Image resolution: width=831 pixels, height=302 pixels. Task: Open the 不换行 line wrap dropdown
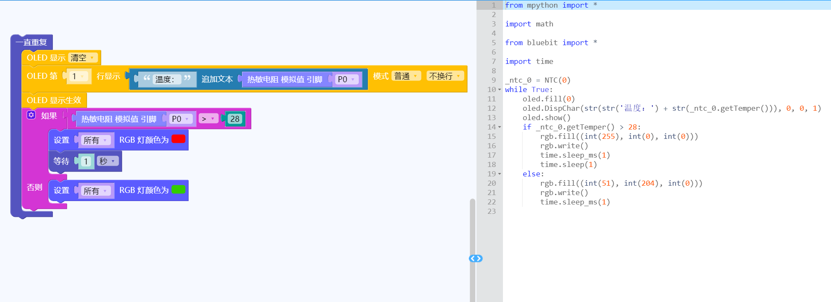pos(445,76)
